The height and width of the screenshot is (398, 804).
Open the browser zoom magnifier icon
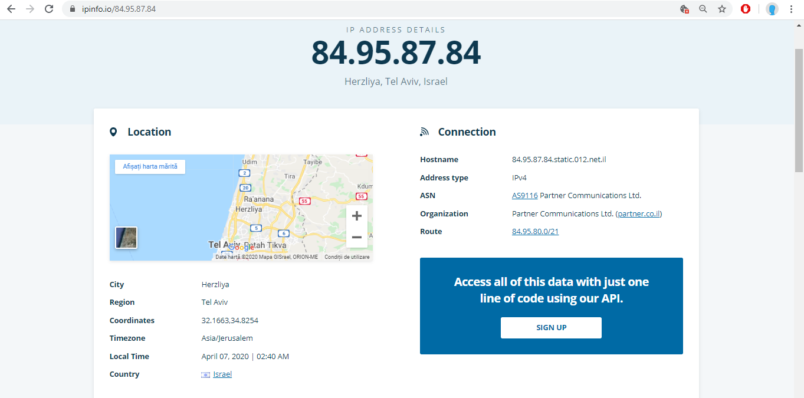(x=703, y=9)
